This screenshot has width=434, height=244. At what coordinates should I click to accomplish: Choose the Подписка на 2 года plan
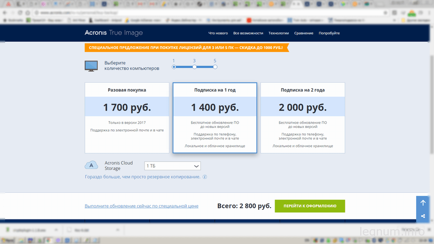tap(303, 118)
